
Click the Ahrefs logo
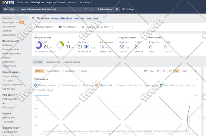coord(8,2)
